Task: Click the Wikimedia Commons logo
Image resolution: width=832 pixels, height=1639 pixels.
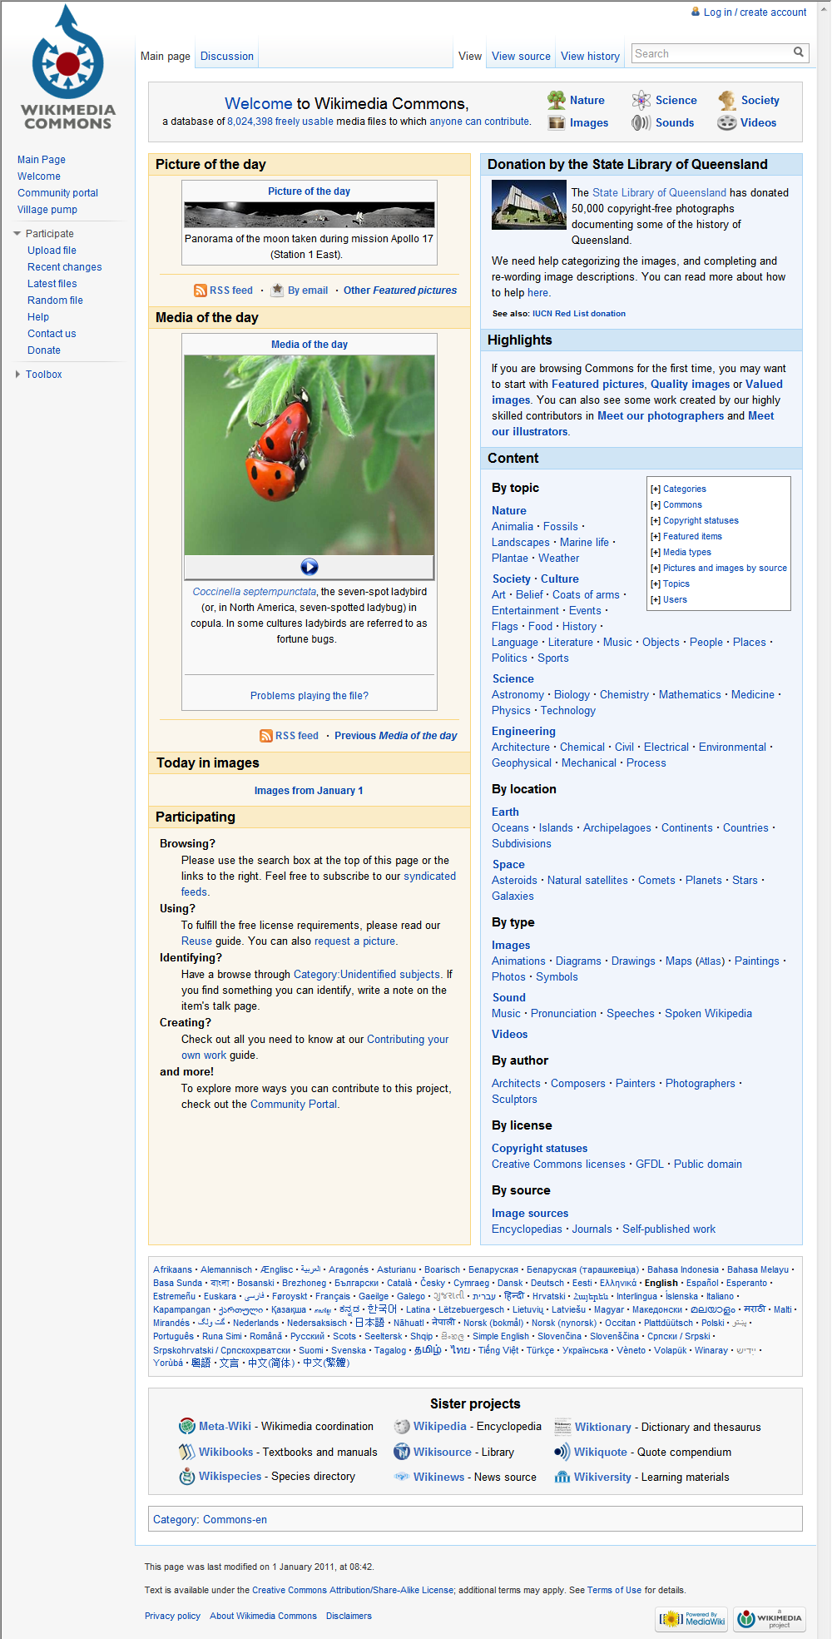Action: point(67,68)
